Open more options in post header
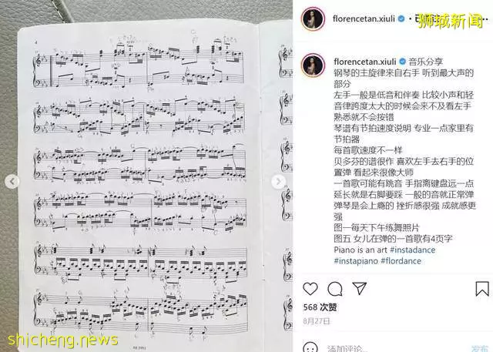This screenshot has height=352, width=493. pos(485,18)
